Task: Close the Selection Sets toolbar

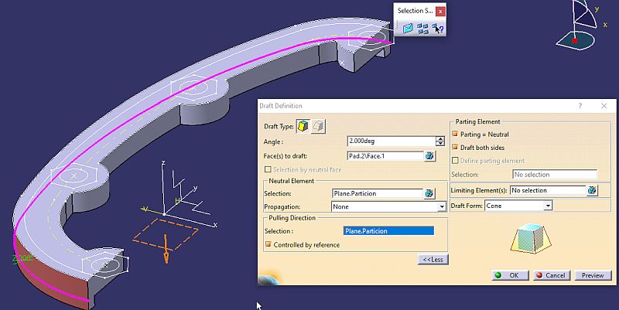Action: click(x=440, y=12)
